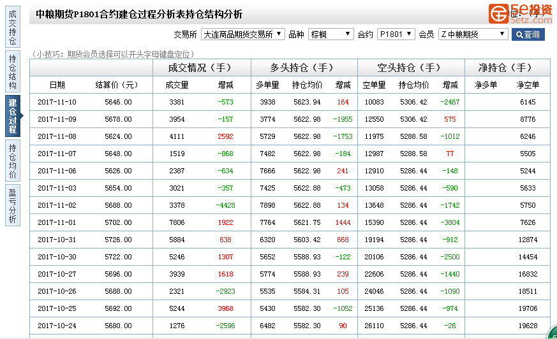Click long position value 3938
The width and height of the screenshot is (557, 339).
click(267, 102)
